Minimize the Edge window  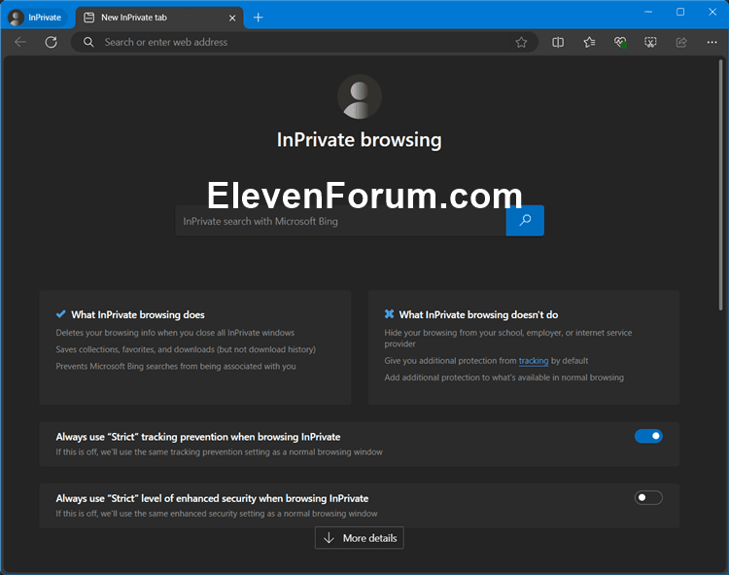[648, 12]
